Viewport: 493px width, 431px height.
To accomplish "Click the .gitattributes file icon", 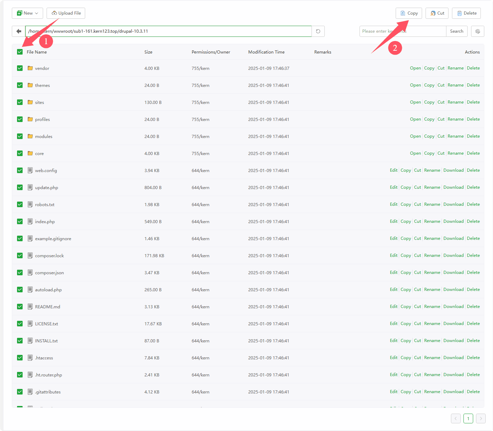I will pyautogui.click(x=30, y=392).
